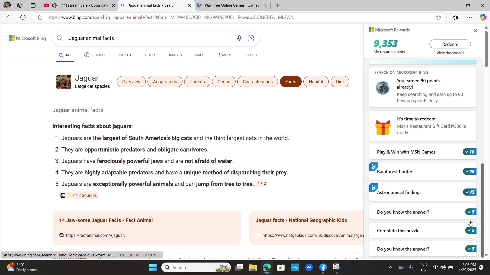The image size is (490, 275).
Task: Expand the MORE search options menu
Action: click(x=225, y=55)
